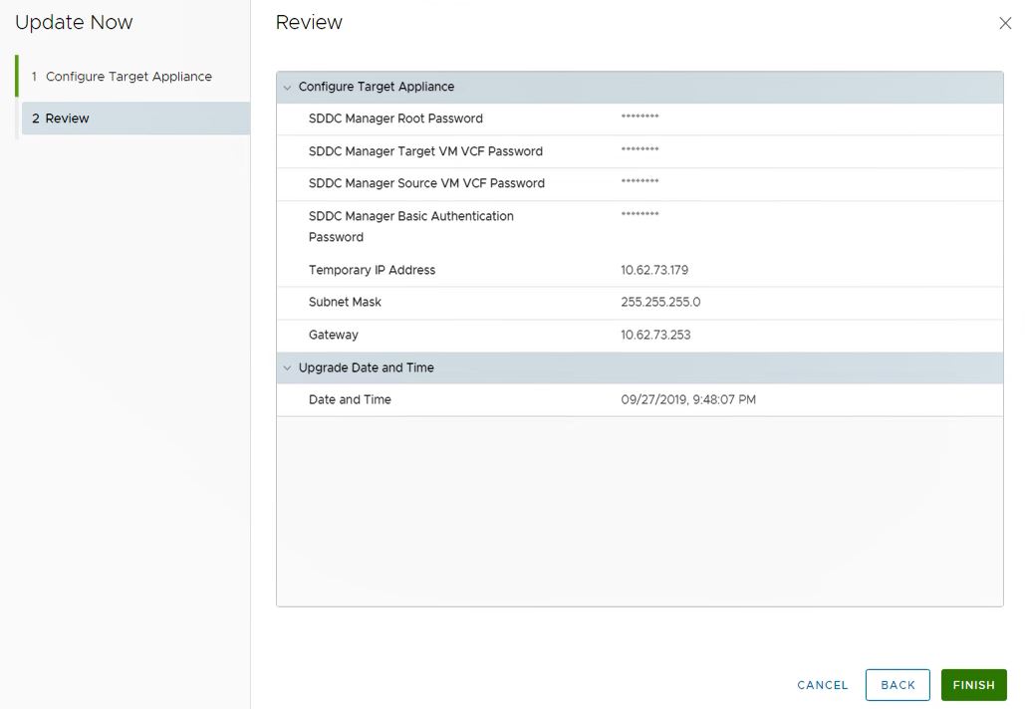Collapse the Upgrade Date and Time section
Image resolution: width=1025 pixels, height=709 pixels.
coord(288,368)
